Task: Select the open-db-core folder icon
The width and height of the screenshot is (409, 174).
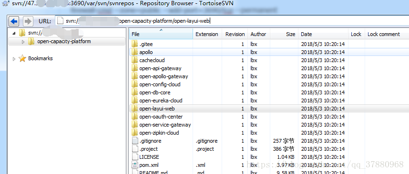Action: 134,92
